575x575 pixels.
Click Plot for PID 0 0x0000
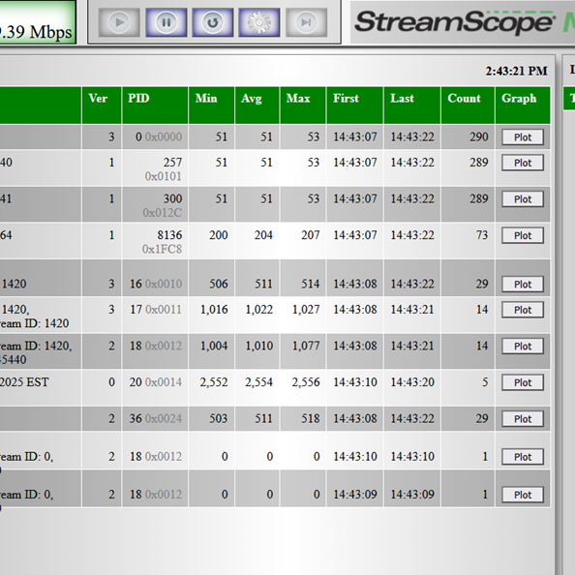[523, 137]
